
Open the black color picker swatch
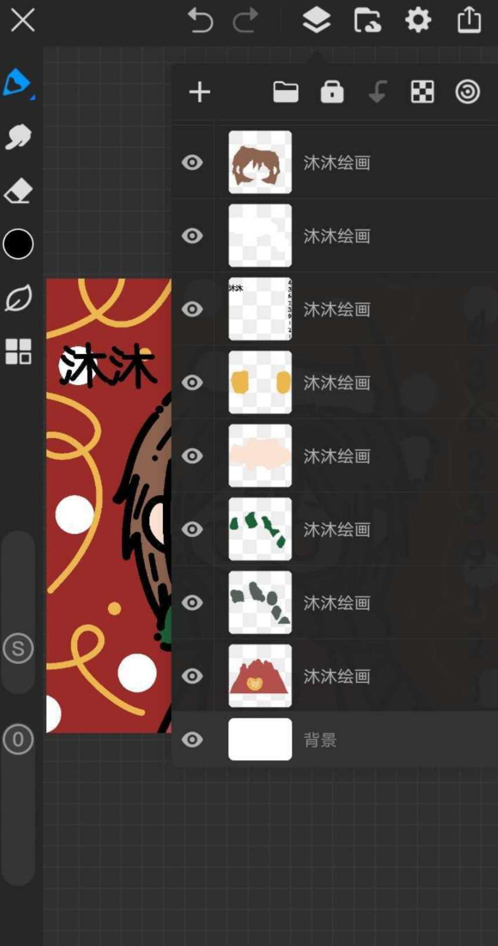pyautogui.click(x=18, y=244)
